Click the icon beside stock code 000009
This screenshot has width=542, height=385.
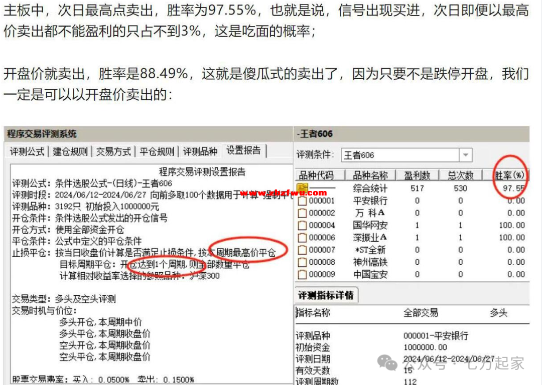pyautogui.click(x=302, y=275)
